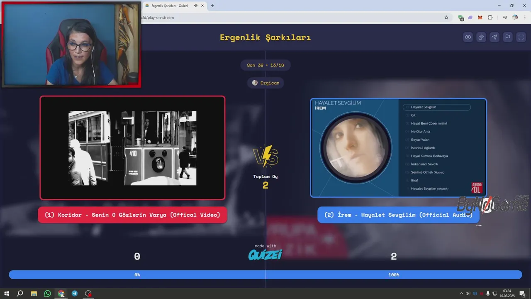The height and width of the screenshot is (299, 531).
Task: Click the paper-plane share icon
Action: 494,37
